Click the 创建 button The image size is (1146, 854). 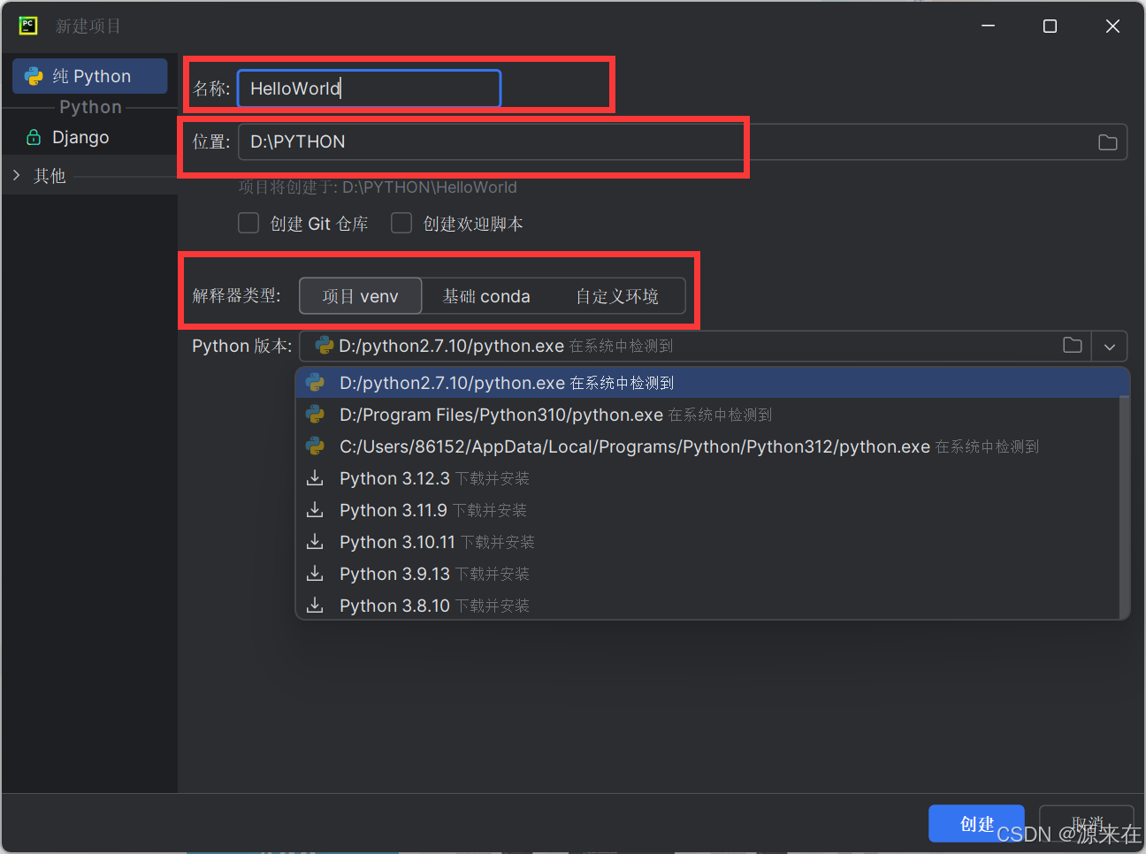click(x=976, y=824)
